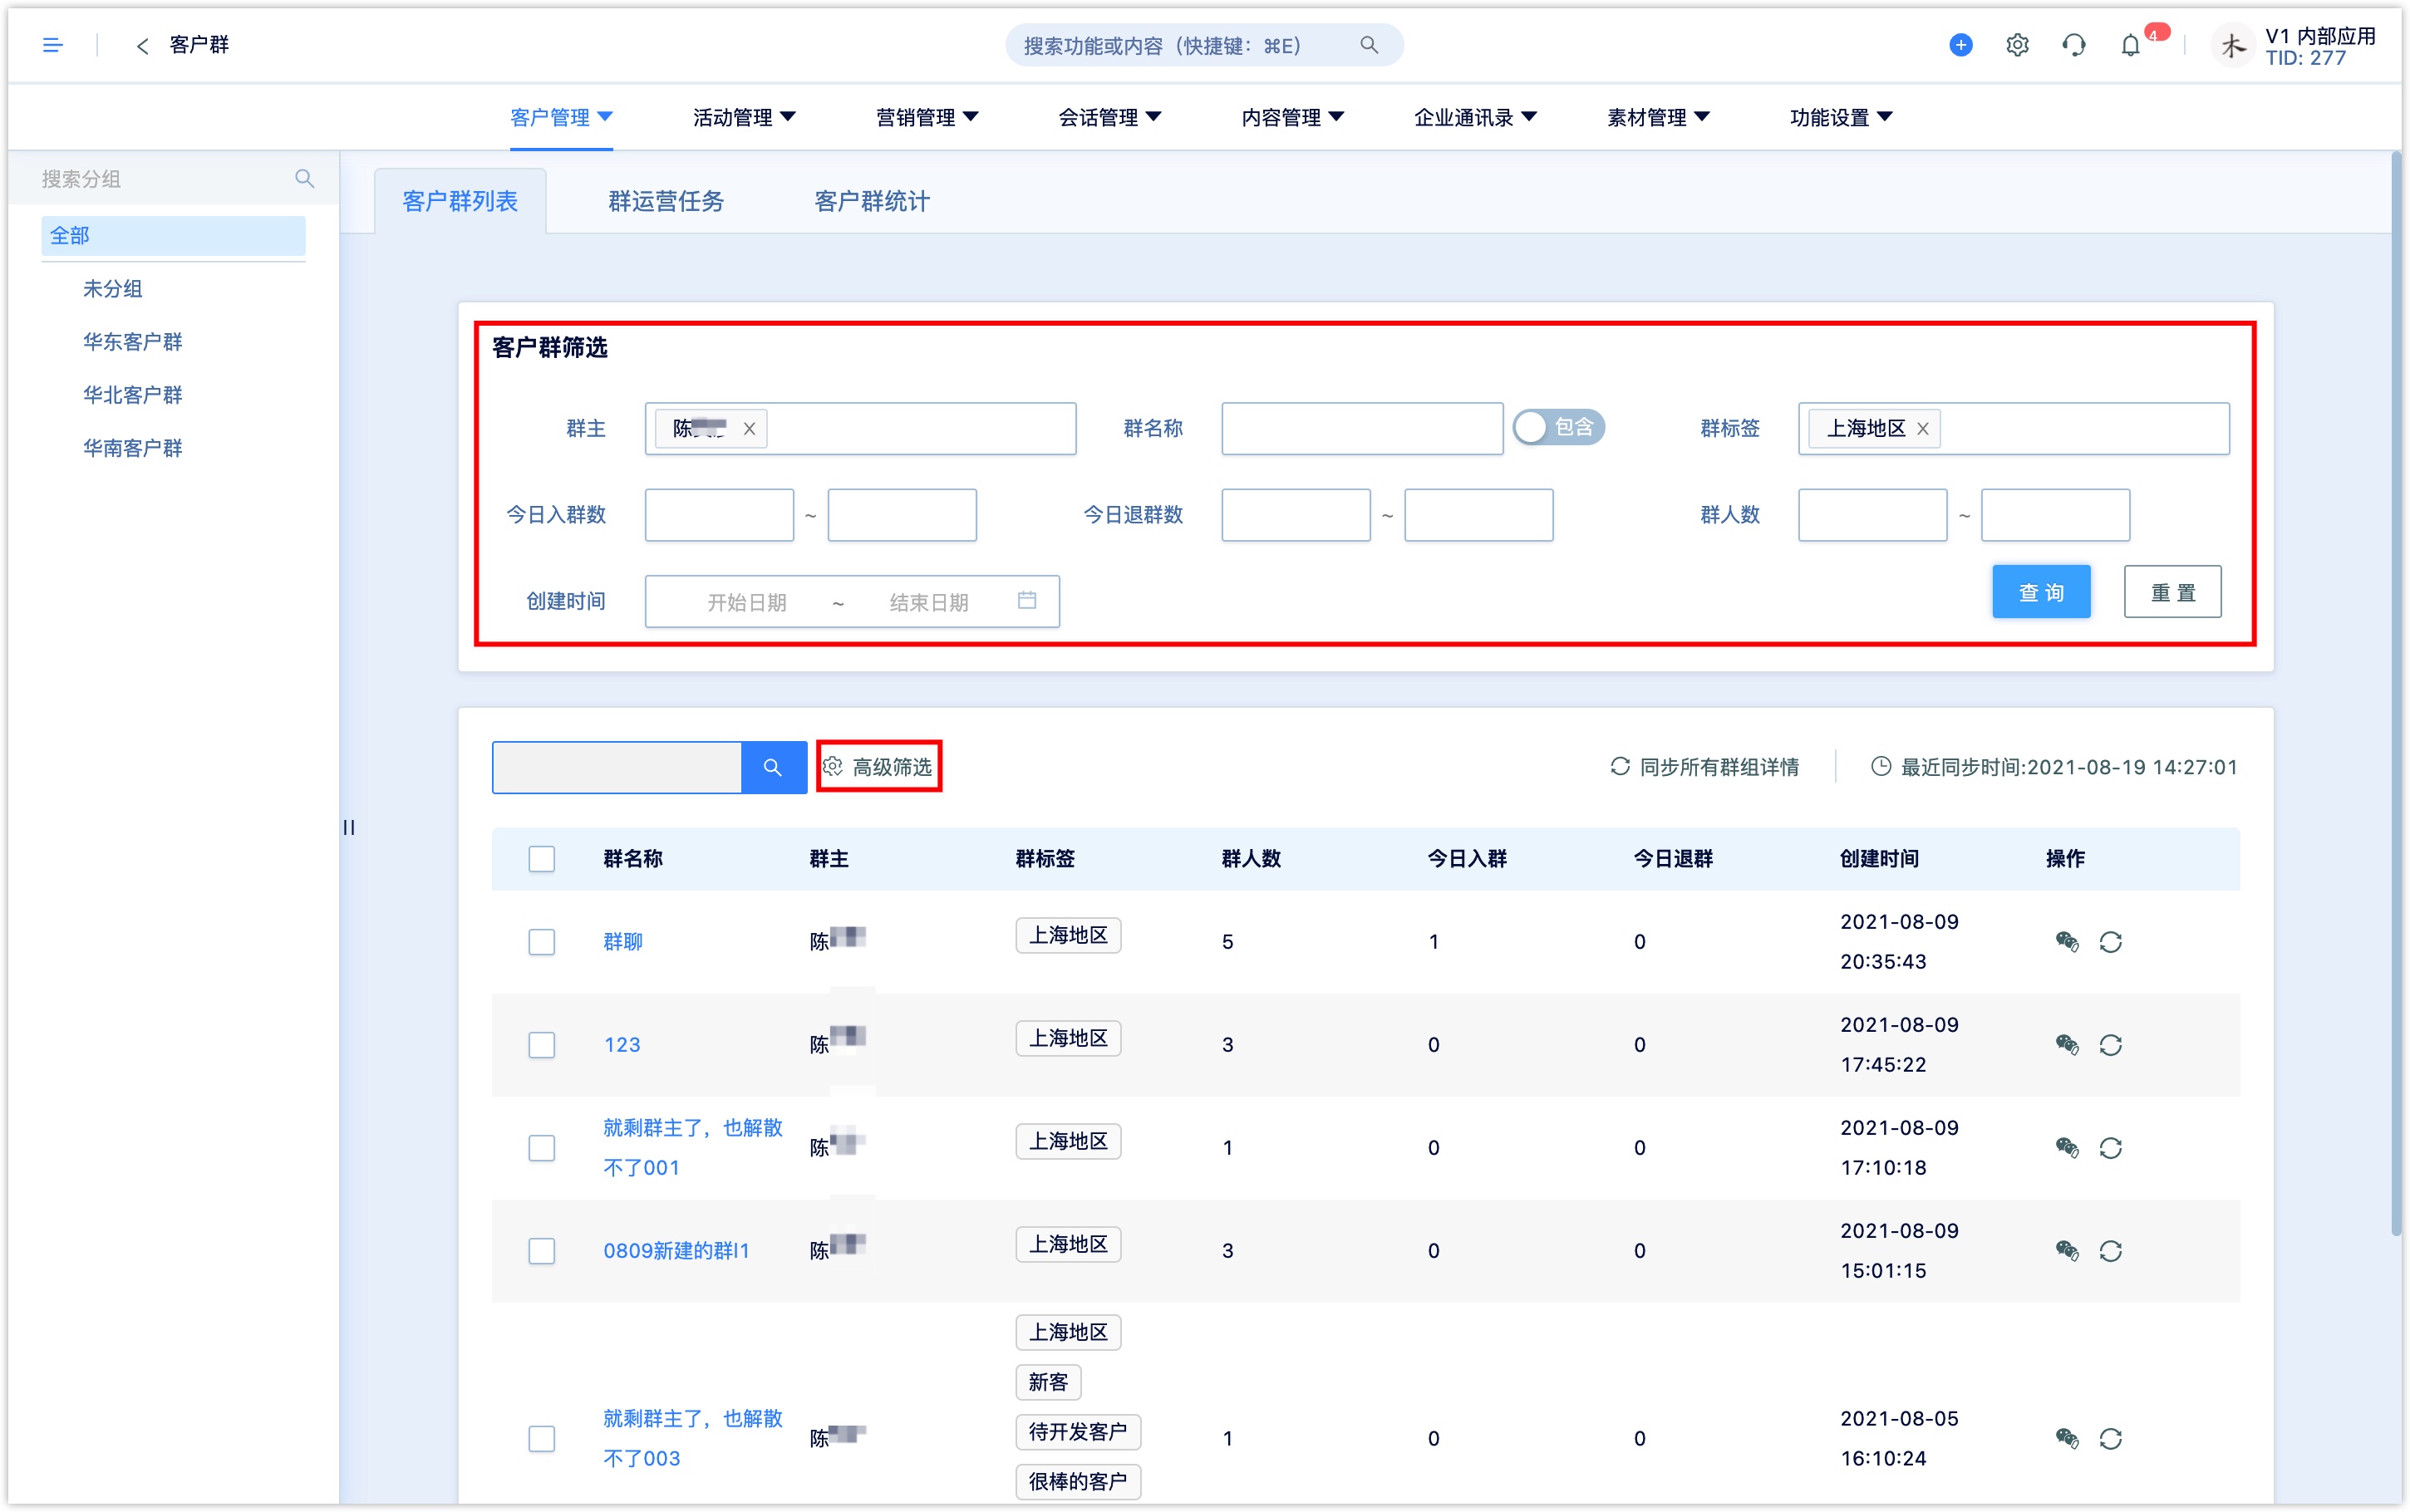The image size is (2410, 1512).
Task: Toggle the hamburger sidebar menu icon
Action: click(52, 45)
